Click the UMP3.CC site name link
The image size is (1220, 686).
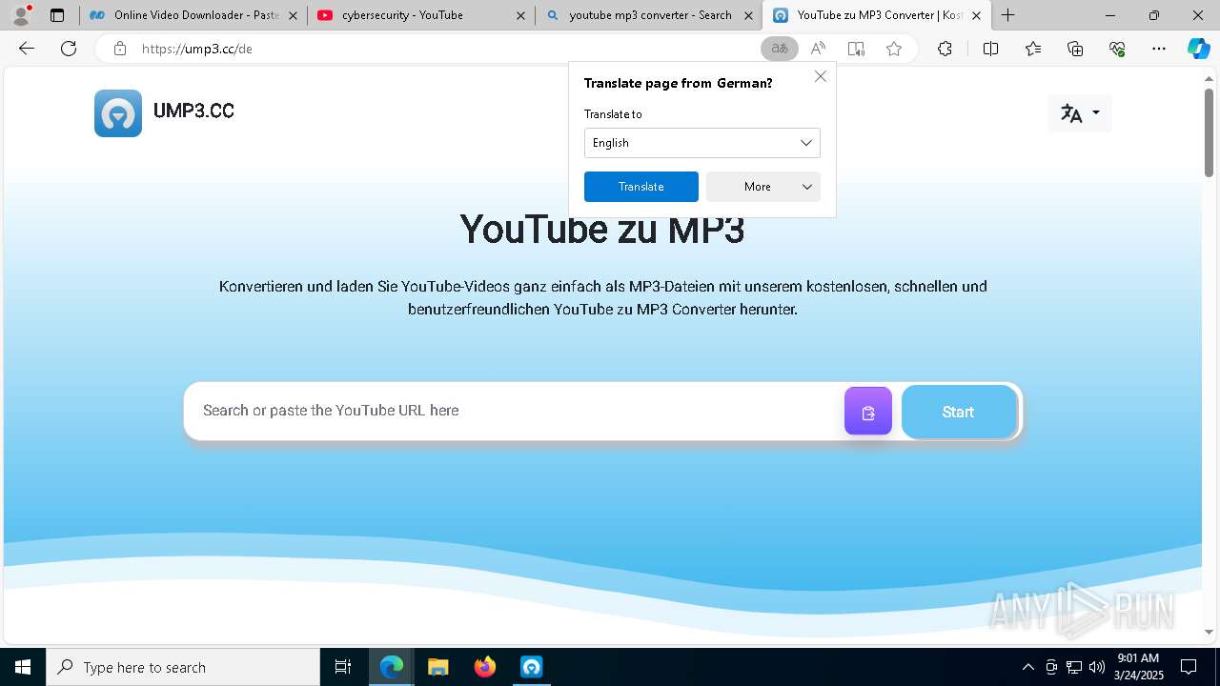[193, 111]
